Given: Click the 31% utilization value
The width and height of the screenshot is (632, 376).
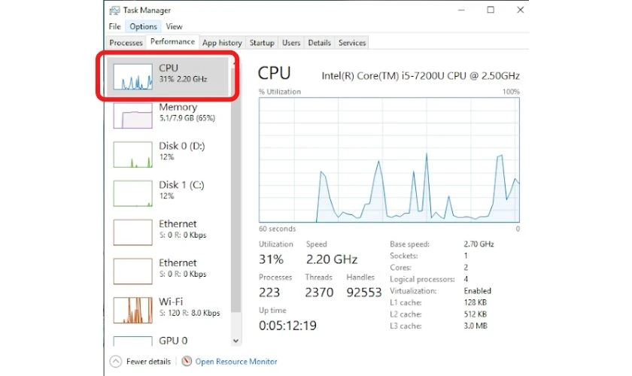Looking at the screenshot, I should [x=271, y=259].
